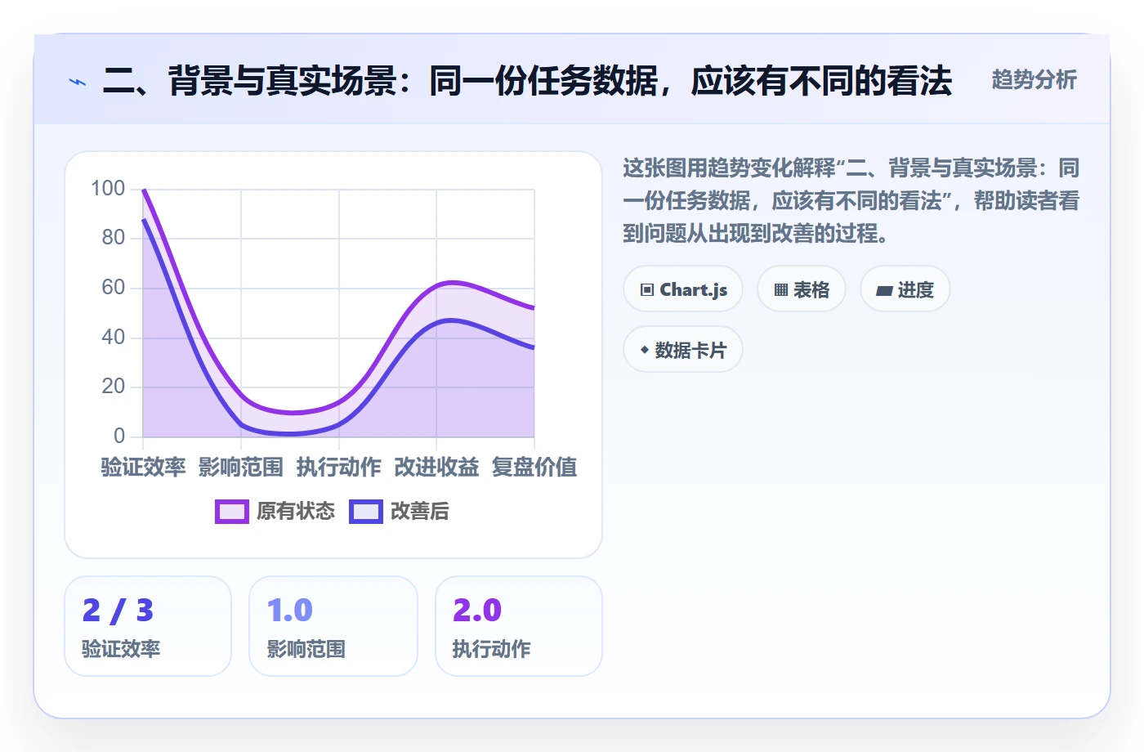Screen dimensions: 1144x752
Task: Click the 表格 grid icon
Action: (x=781, y=289)
